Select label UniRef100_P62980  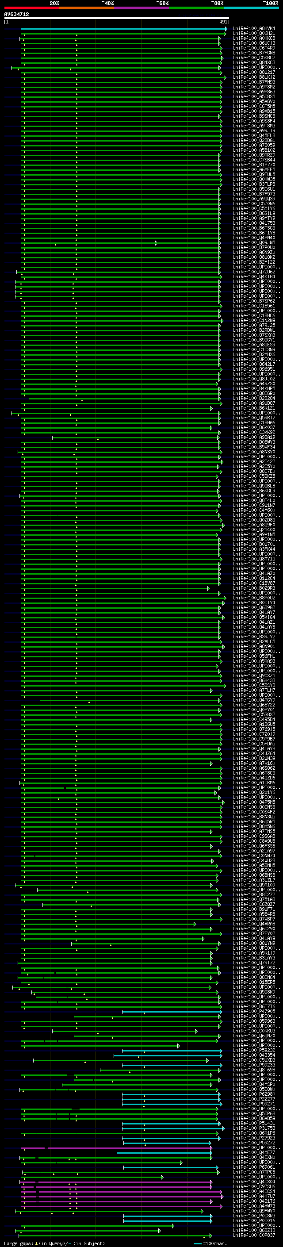point(253,1094)
